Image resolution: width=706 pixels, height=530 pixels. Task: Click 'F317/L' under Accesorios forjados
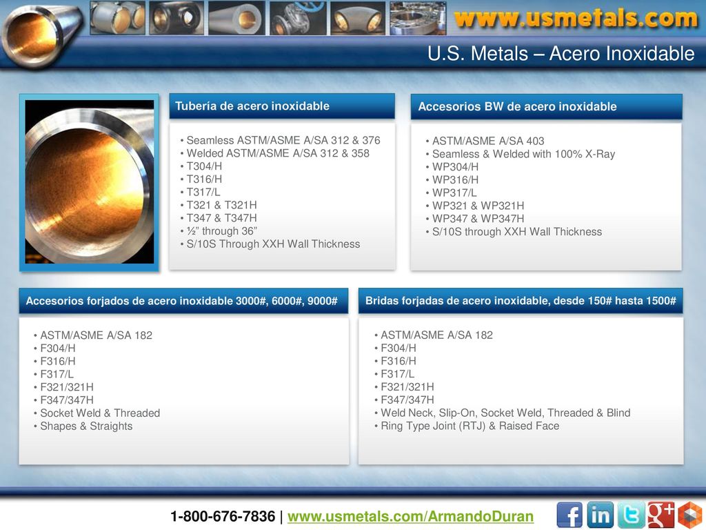click(x=57, y=375)
